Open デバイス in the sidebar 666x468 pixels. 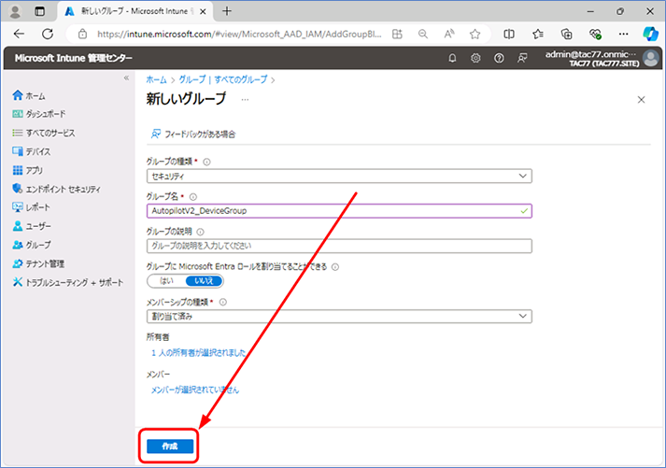(32, 151)
